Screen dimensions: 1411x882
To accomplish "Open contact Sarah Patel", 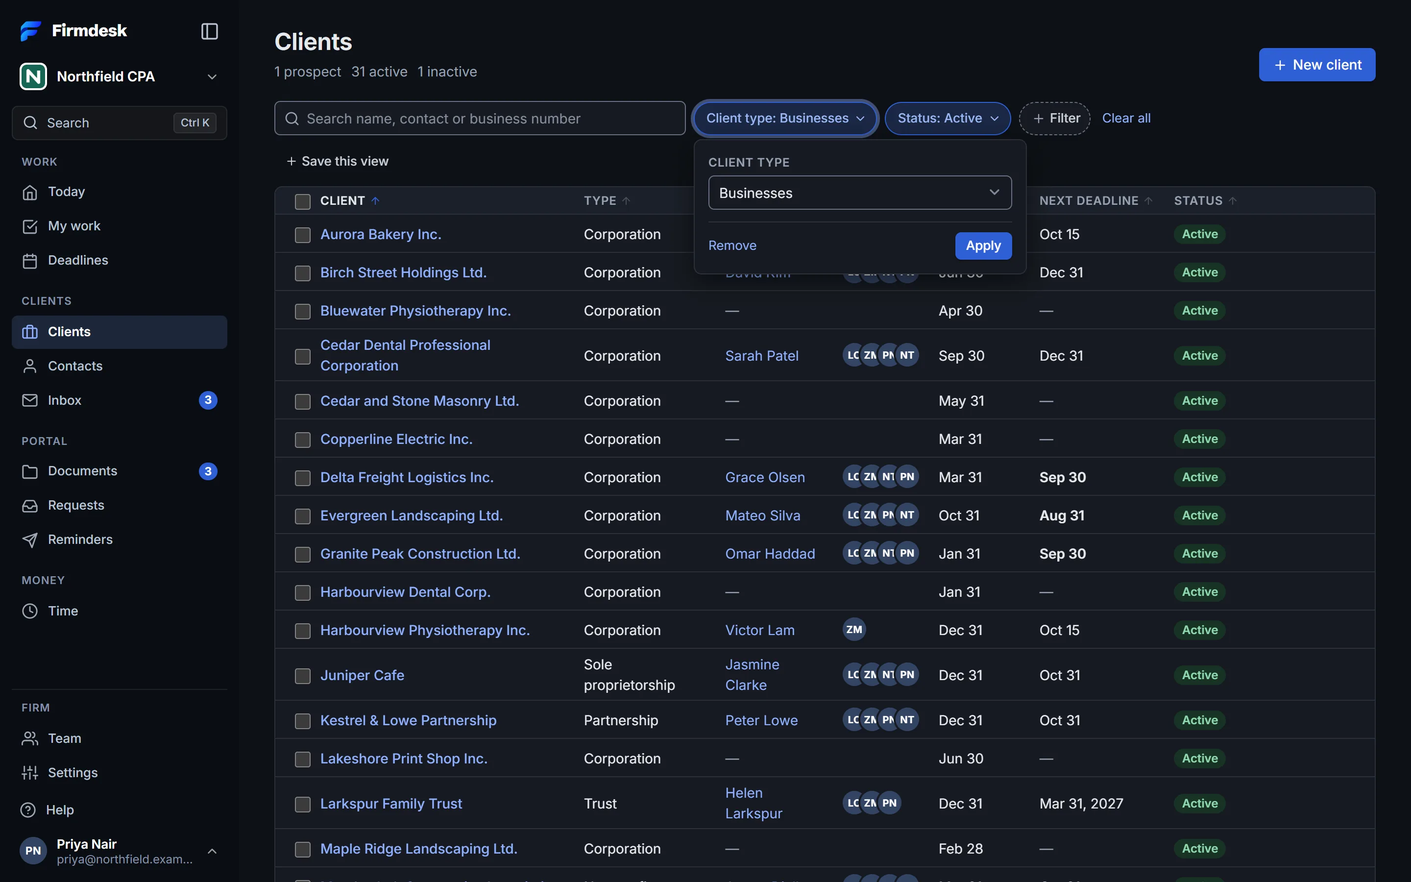I will (761, 356).
